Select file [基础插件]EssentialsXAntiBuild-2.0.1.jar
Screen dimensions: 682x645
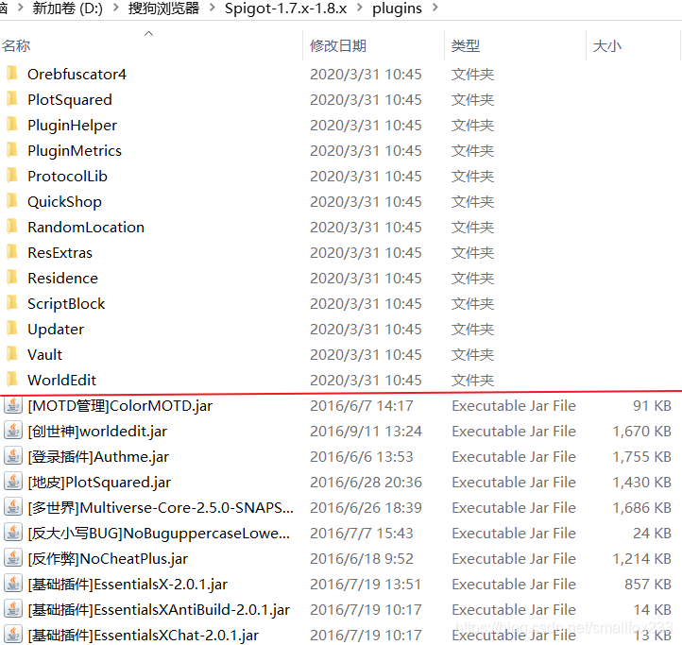(x=159, y=610)
